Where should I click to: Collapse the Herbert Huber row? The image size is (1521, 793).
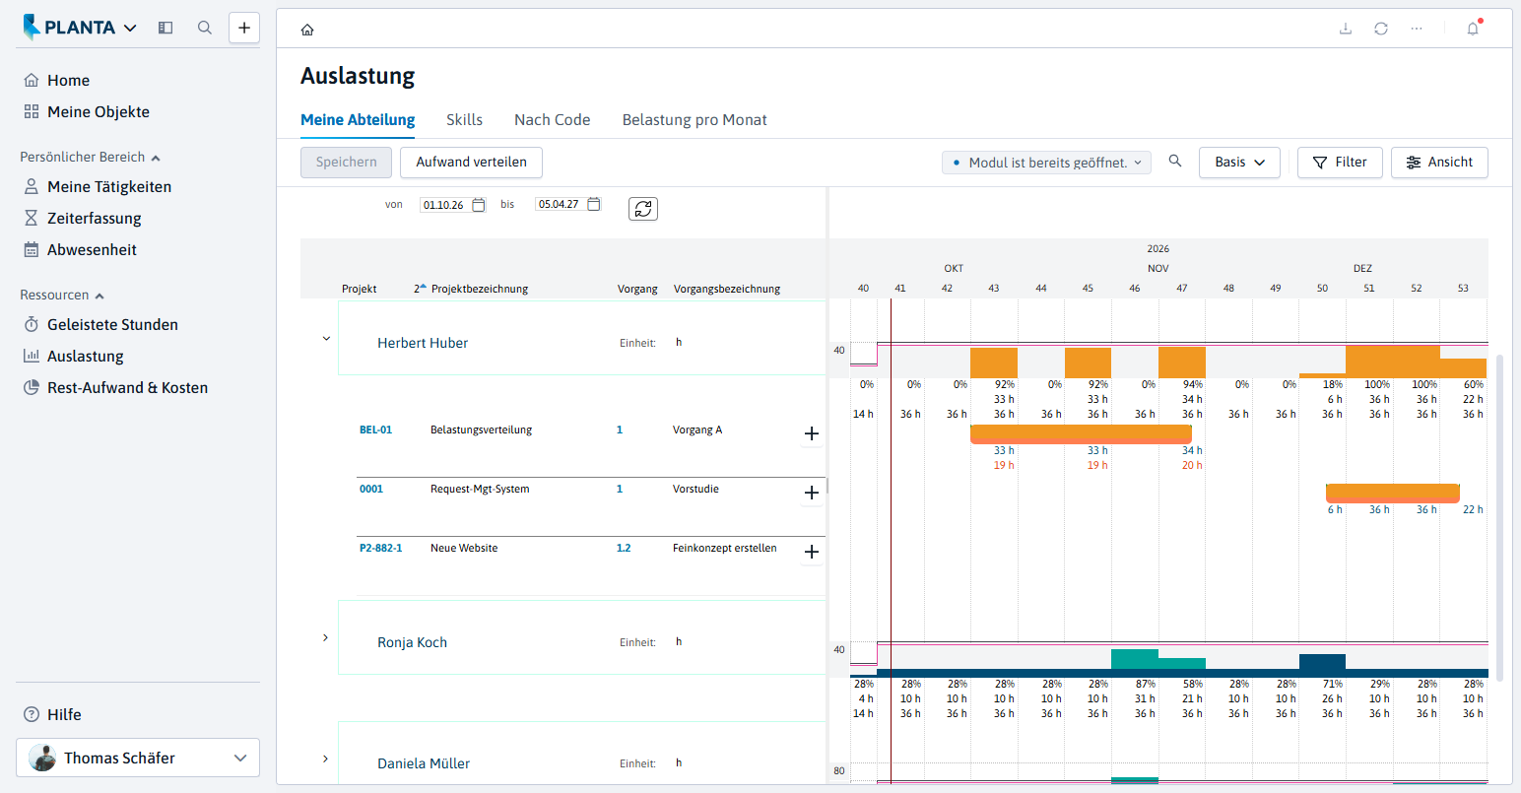click(326, 339)
